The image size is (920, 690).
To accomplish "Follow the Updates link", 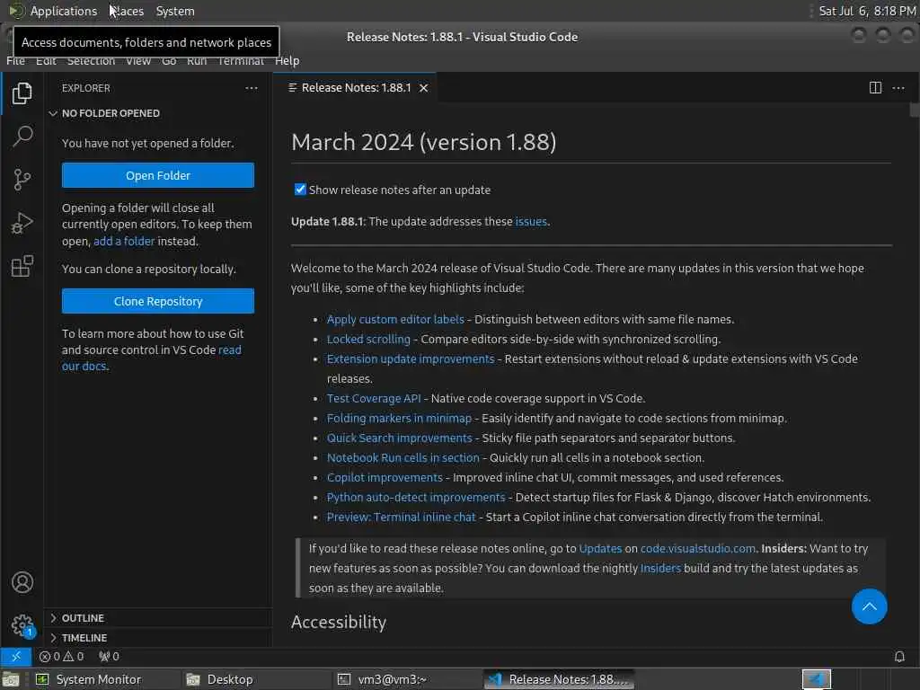I will click(x=600, y=549).
